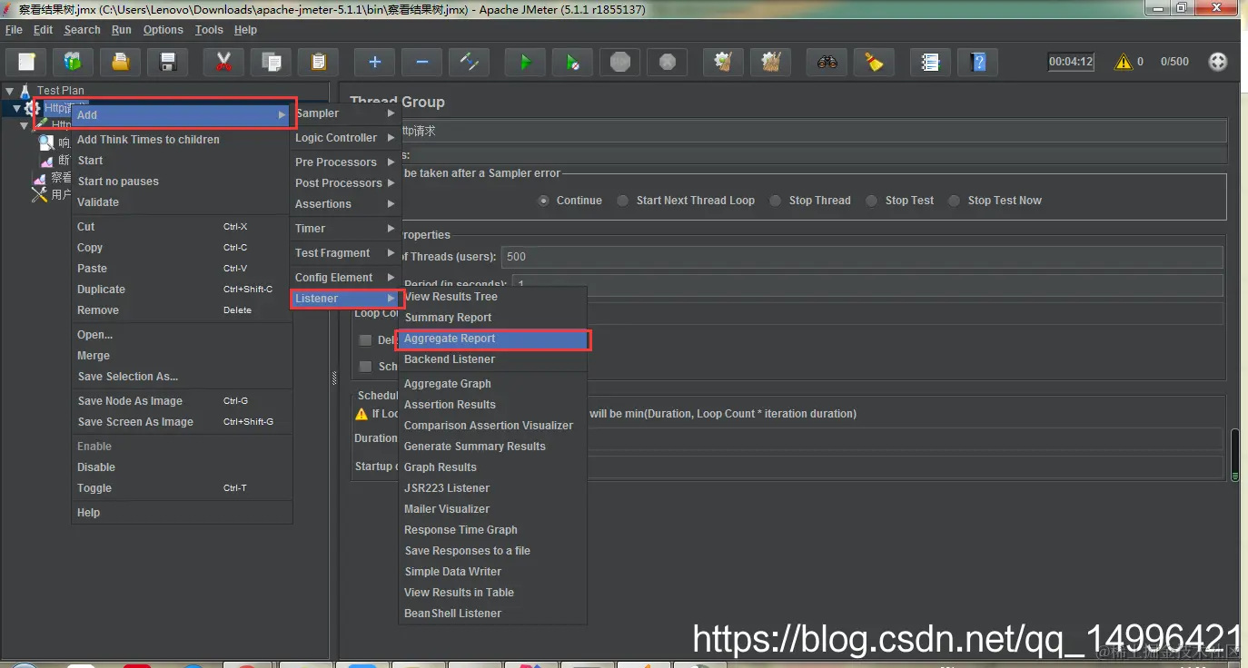The height and width of the screenshot is (668, 1248).
Task: Toggle the Delay Thread creation checkbox
Action: point(365,340)
